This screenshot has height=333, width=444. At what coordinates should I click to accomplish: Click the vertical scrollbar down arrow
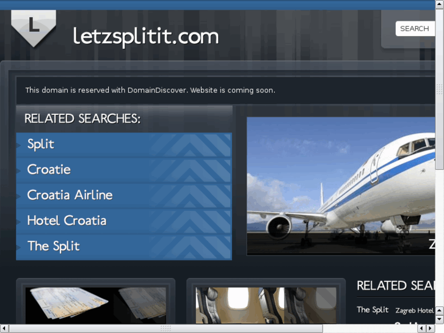coord(440,320)
